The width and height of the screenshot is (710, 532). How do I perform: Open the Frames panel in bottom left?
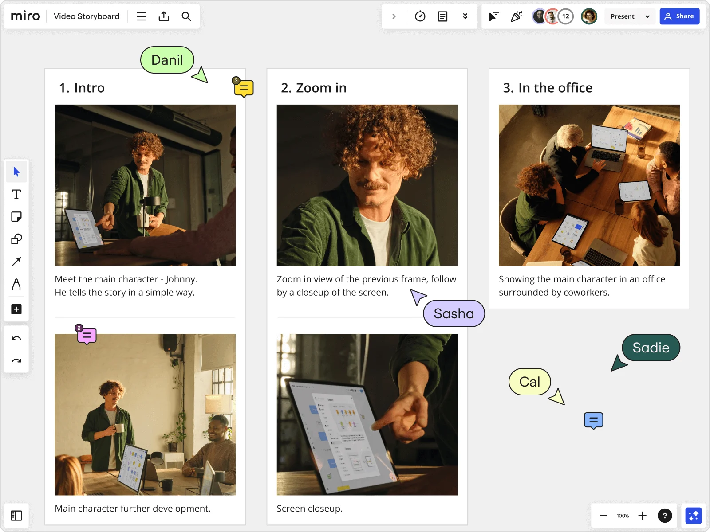click(x=16, y=516)
